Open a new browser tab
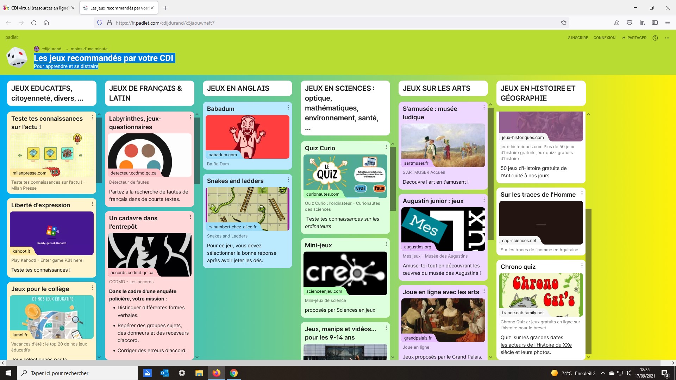The image size is (676, 380). [165, 8]
